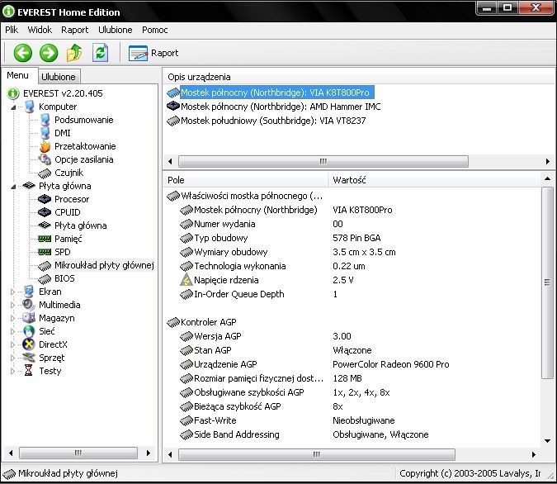Screen dimensions: 557x484
Task: Click the Procesor chip icon
Action: pyautogui.click(x=45, y=199)
